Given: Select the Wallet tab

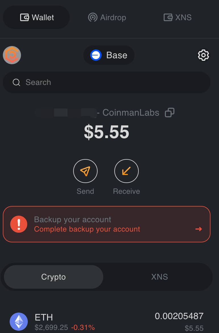Looking at the screenshot, I should (36, 17).
